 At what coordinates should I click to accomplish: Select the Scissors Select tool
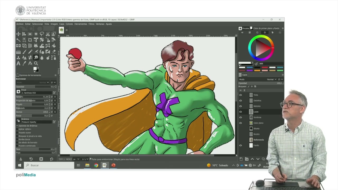[48, 34]
